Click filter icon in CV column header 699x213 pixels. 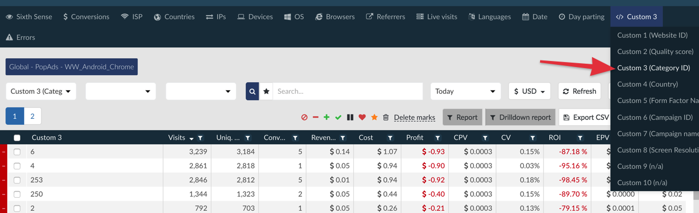coord(532,138)
